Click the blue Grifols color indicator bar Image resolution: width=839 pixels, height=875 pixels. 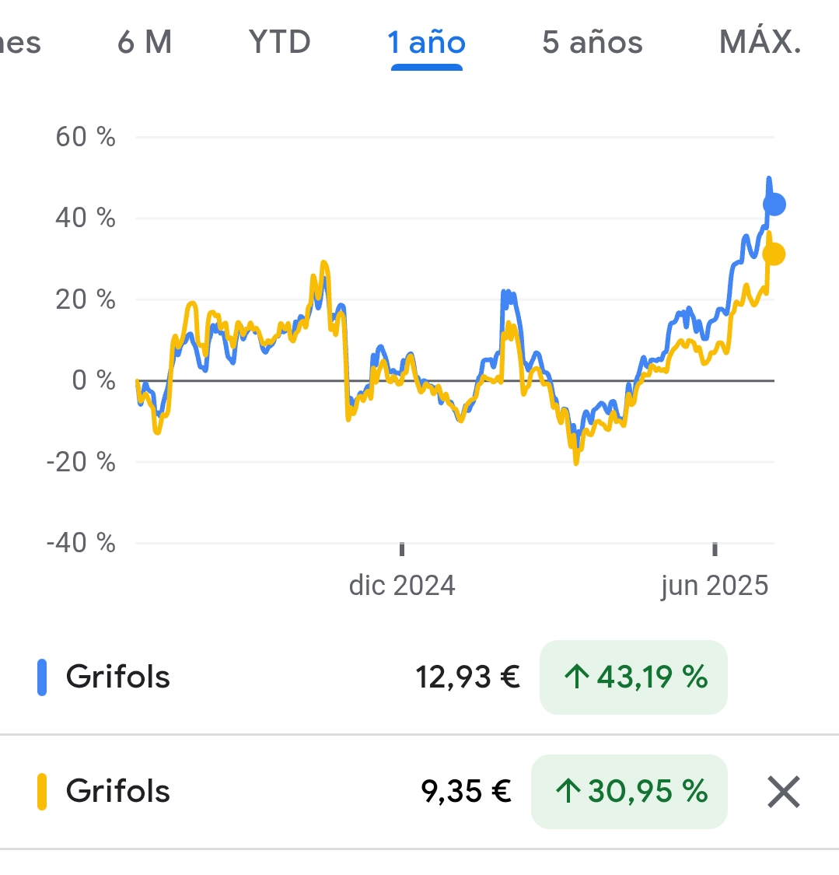[42, 677]
